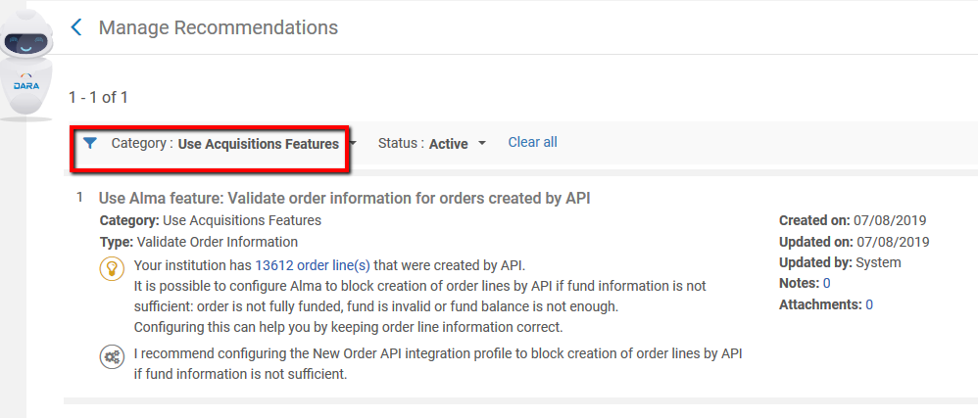
Task: Clear all applied filters
Action: pos(533,142)
